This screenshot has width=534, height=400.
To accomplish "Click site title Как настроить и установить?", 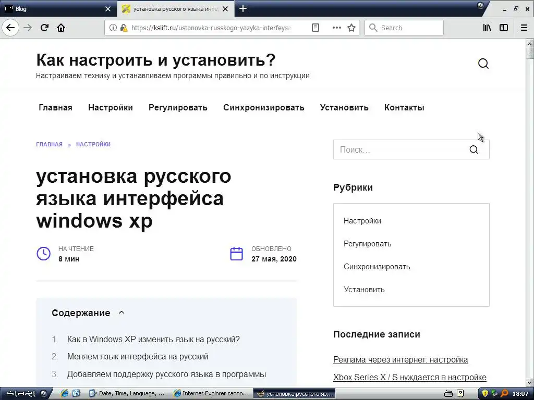I will coord(155,60).
